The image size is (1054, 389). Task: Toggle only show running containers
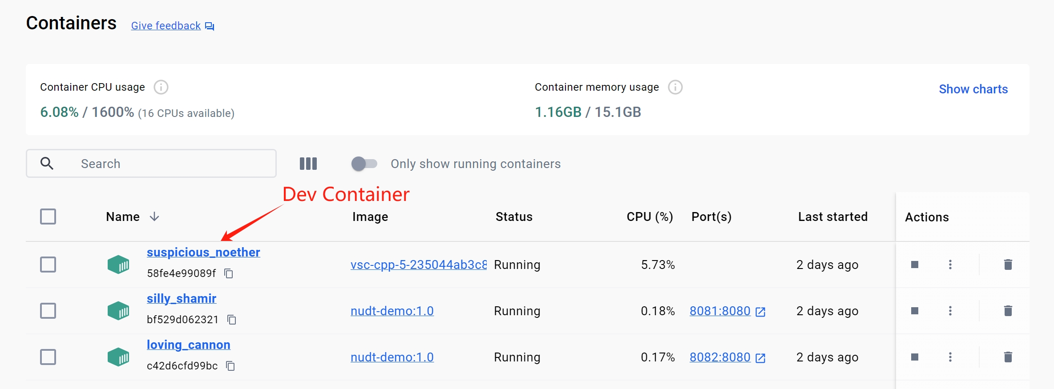364,164
